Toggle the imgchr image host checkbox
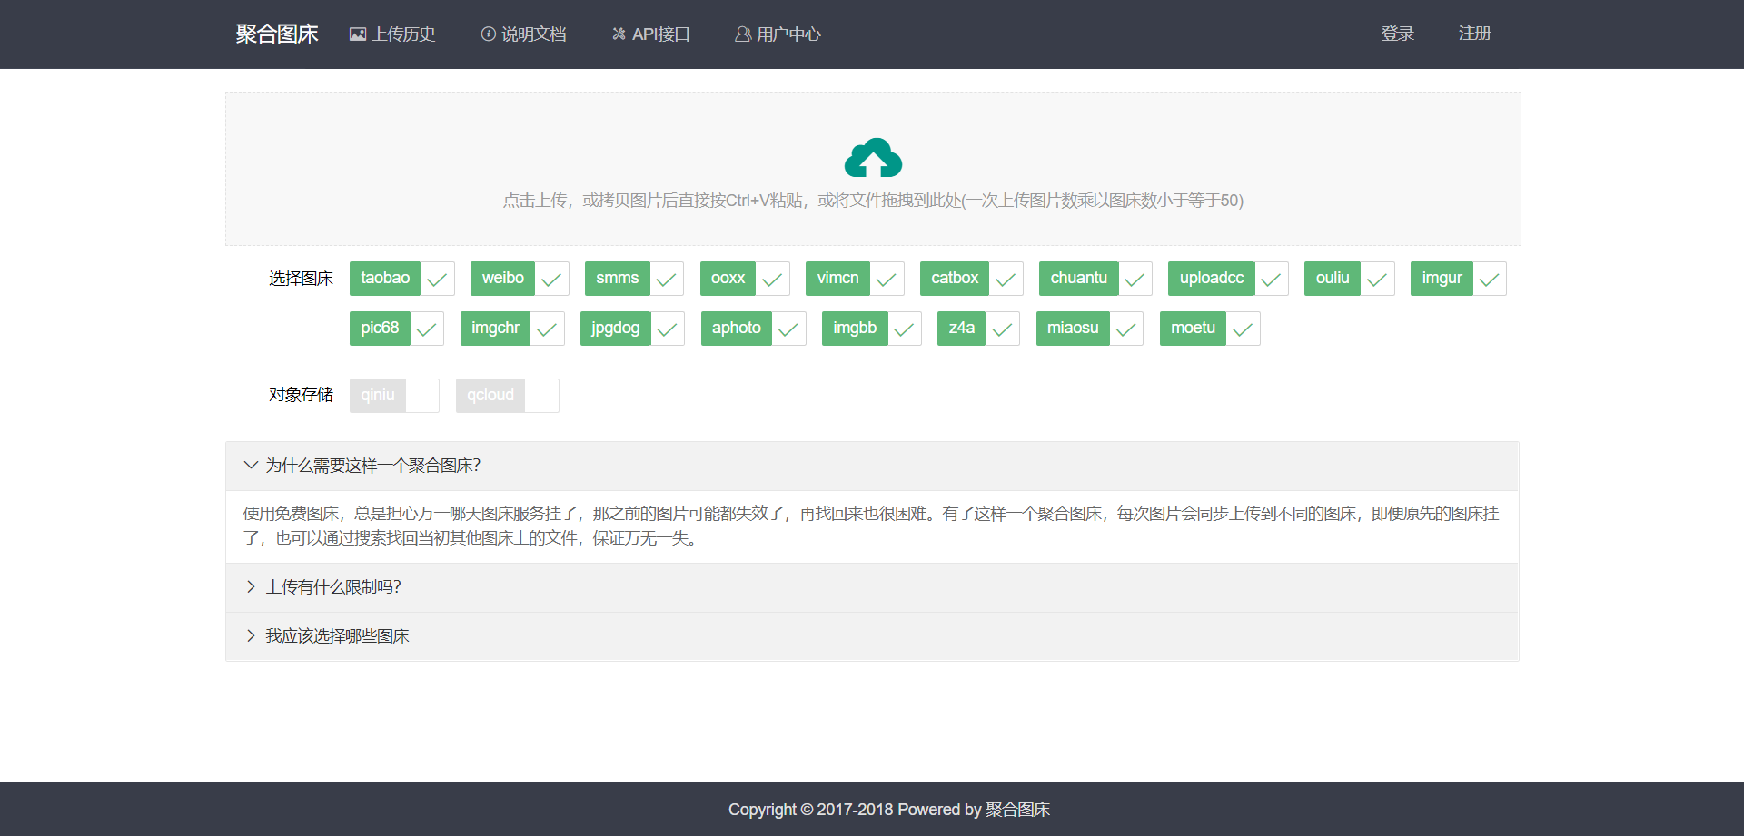This screenshot has height=836, width=1744. (512, 329)
